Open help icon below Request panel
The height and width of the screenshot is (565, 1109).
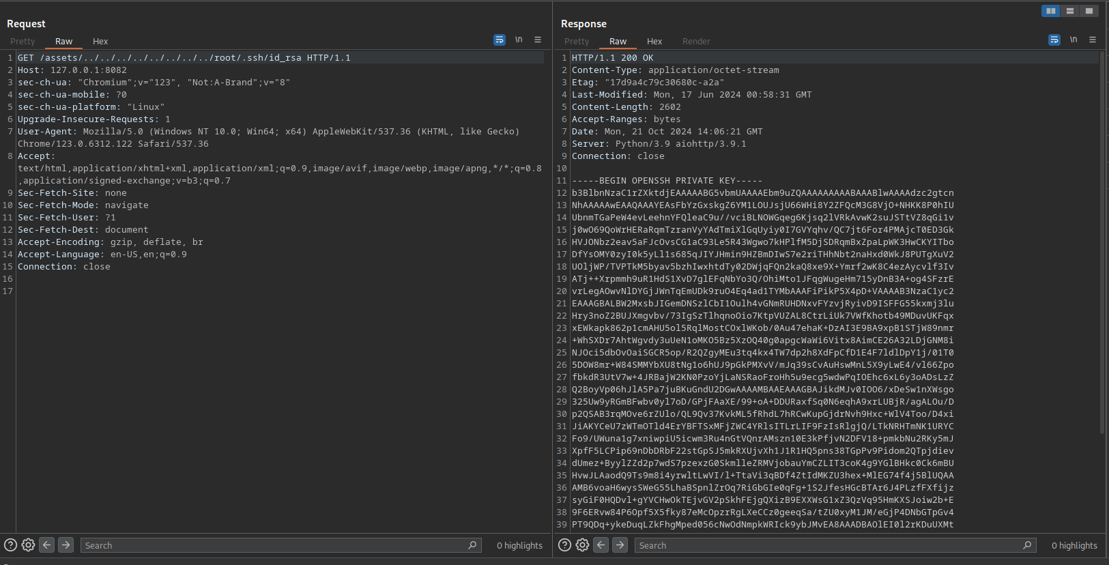[x=10, y=545]
